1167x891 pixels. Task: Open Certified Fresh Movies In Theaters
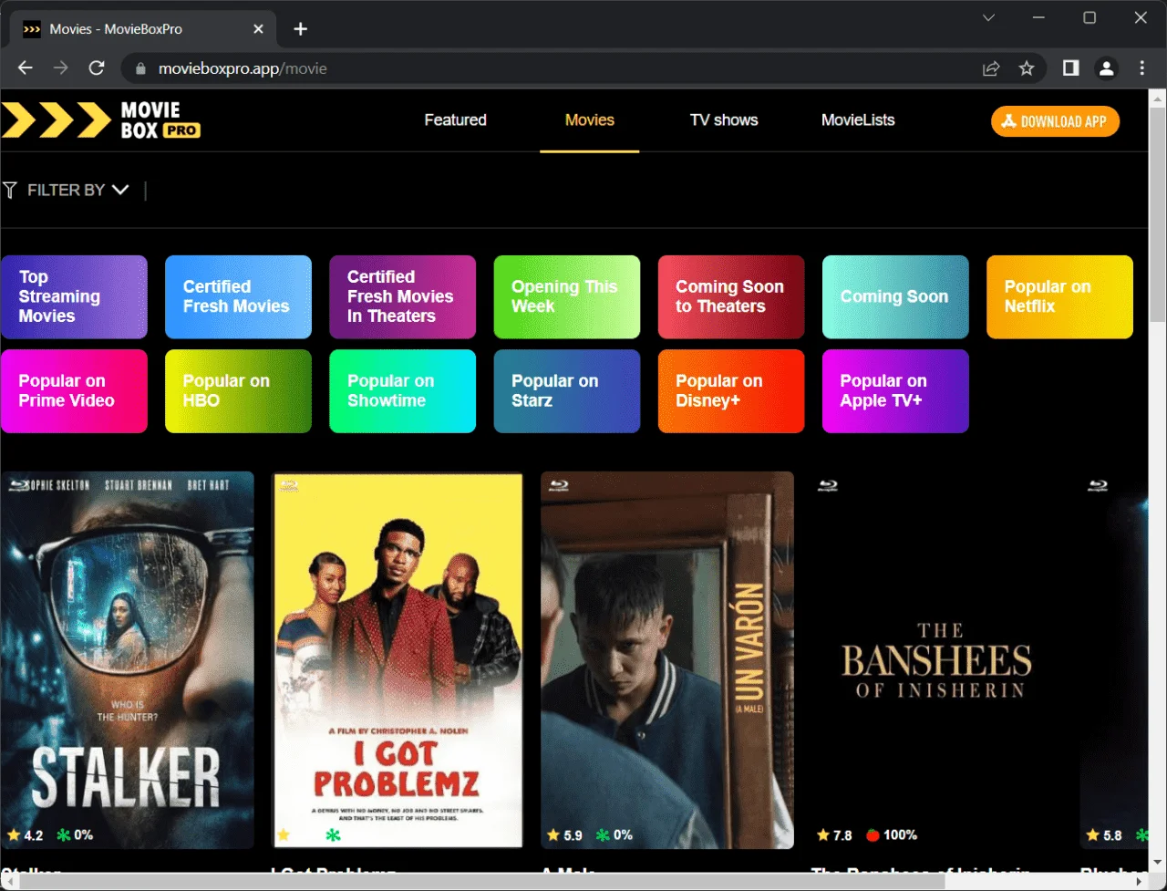pyautogui.click(x=402, y=297)
